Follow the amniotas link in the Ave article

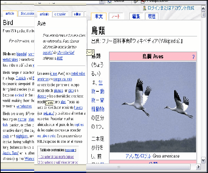click(x=43, y=79)
